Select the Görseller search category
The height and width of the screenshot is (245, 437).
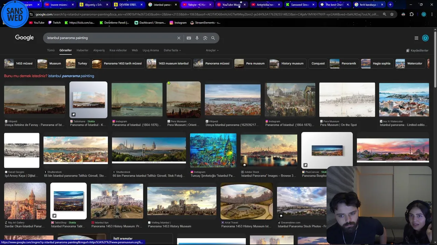tap(66, 50)
